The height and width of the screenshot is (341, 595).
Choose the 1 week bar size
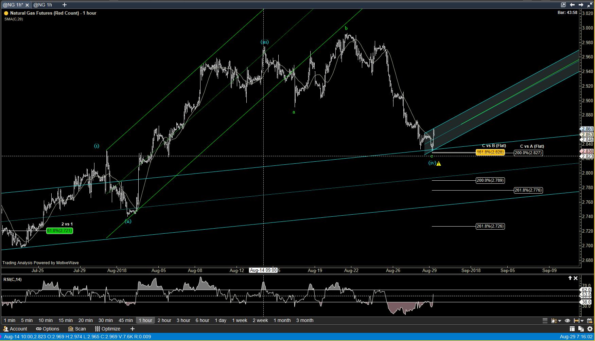coord(240,320)
